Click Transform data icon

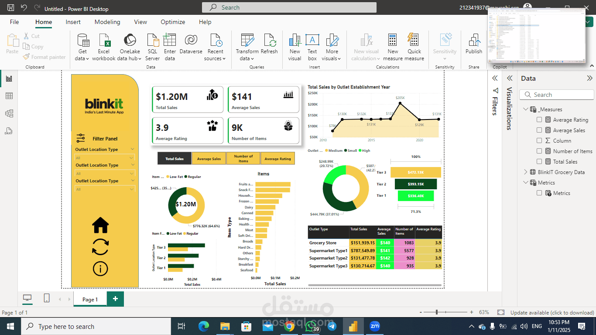(x=247, y=40)
